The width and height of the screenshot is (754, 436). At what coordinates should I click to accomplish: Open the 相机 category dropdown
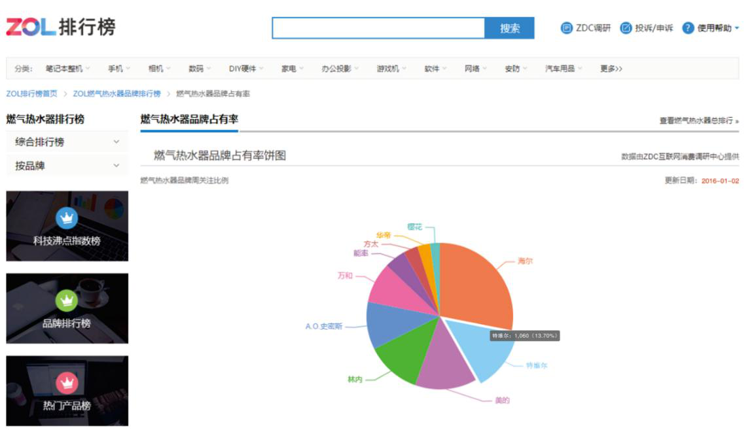[x=160, y=69]
